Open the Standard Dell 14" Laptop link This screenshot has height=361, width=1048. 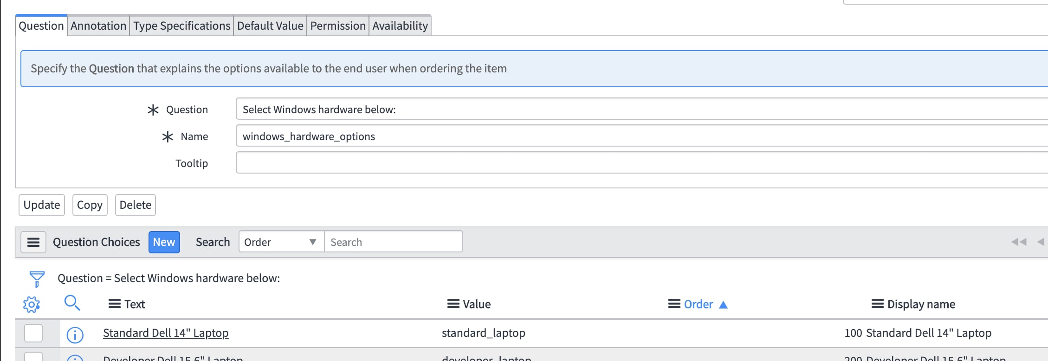166,333
